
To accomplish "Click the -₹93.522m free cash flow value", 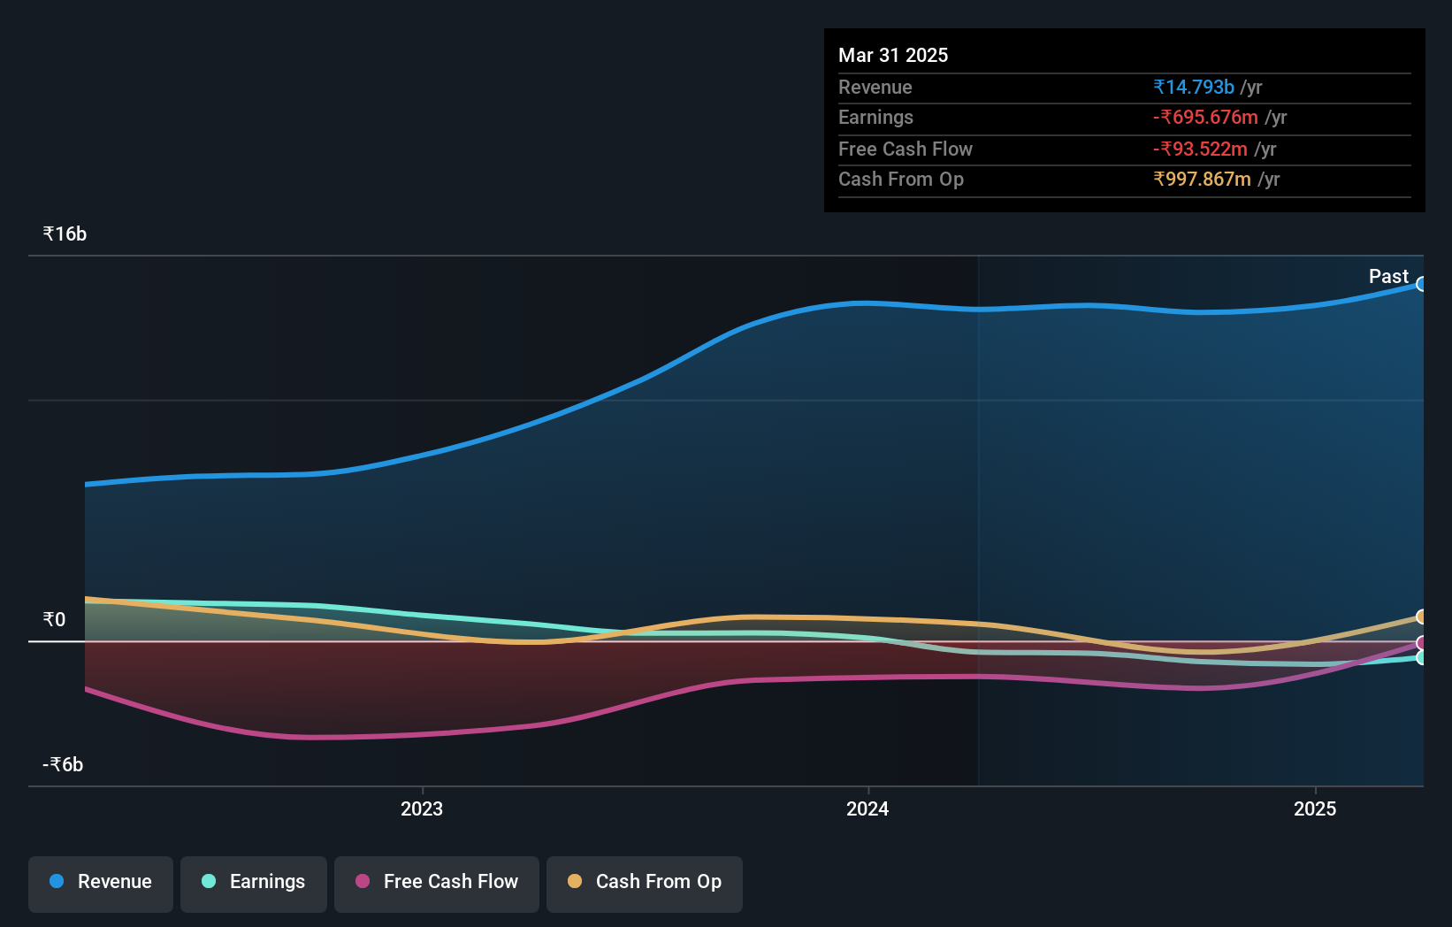I will click(x=1200, y=149).
